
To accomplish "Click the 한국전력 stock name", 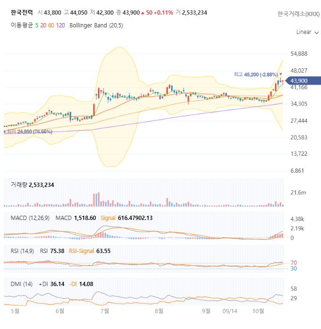I will pyautogui.click(x=22, y=13).
